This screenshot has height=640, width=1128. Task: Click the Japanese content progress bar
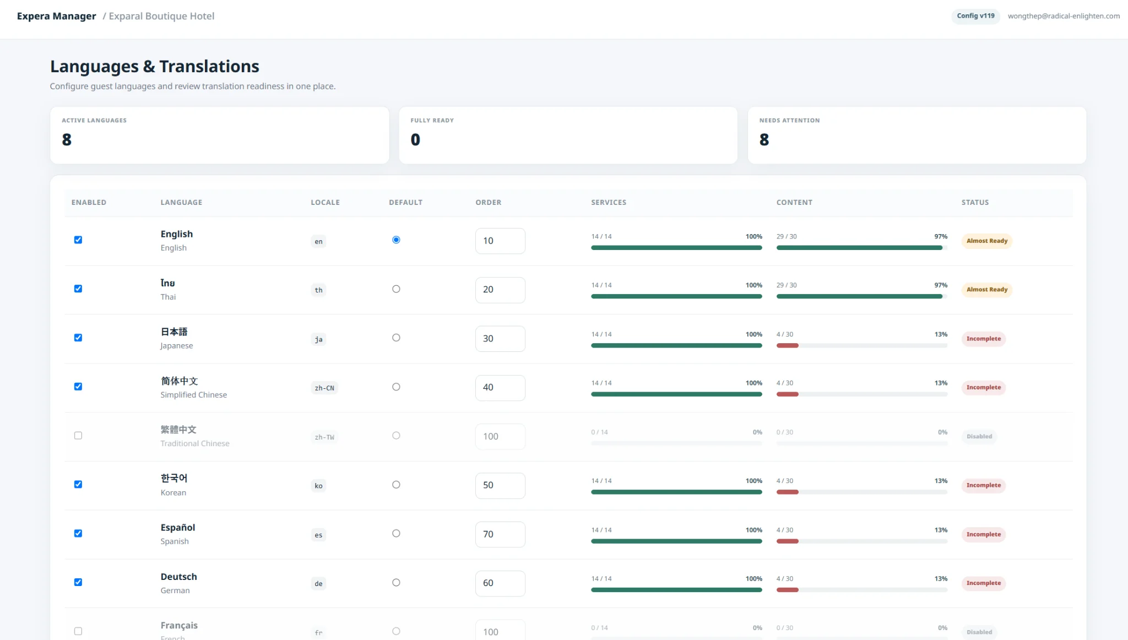[862, 345]
